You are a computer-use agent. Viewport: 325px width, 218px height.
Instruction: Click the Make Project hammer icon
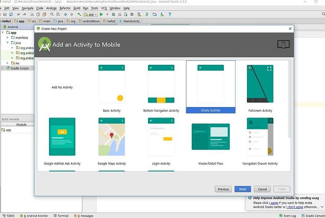79,14
